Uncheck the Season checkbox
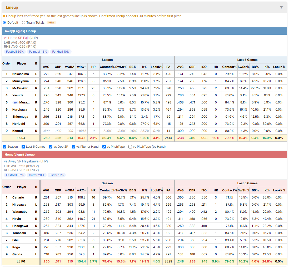 pyautogui.click(x=5, y=147)
